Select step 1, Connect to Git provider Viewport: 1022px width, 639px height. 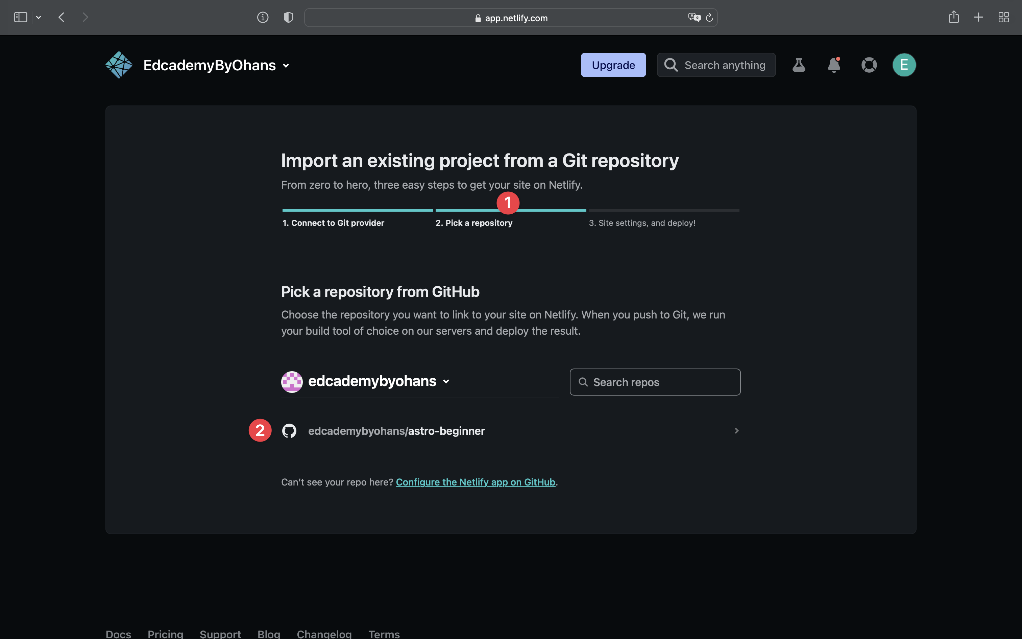(x=333, y=223)
